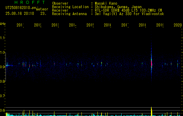The image size is (183, 116).
Task: Click the 'meteor' label
Action: (x=42, y=9)
